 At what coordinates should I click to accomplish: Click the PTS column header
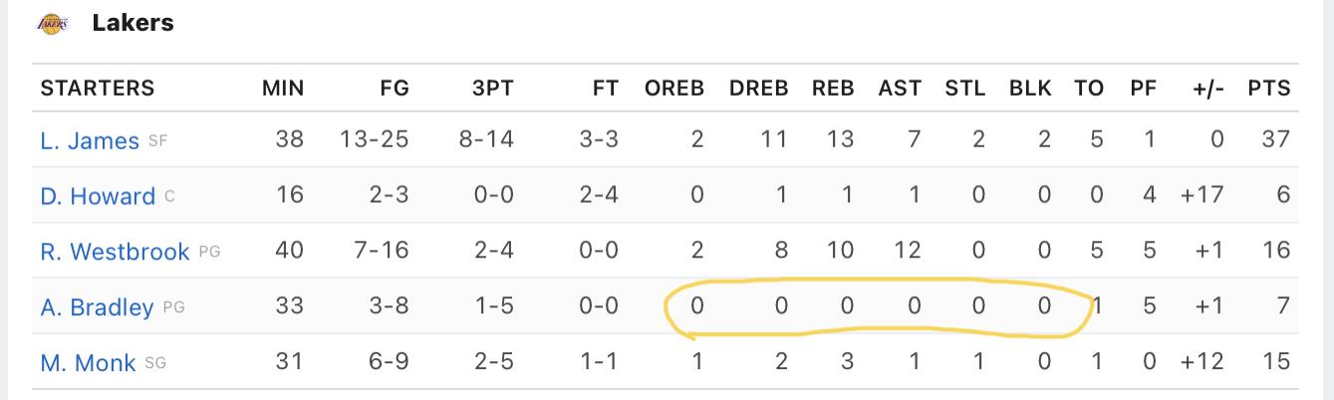click(1269, 88)
